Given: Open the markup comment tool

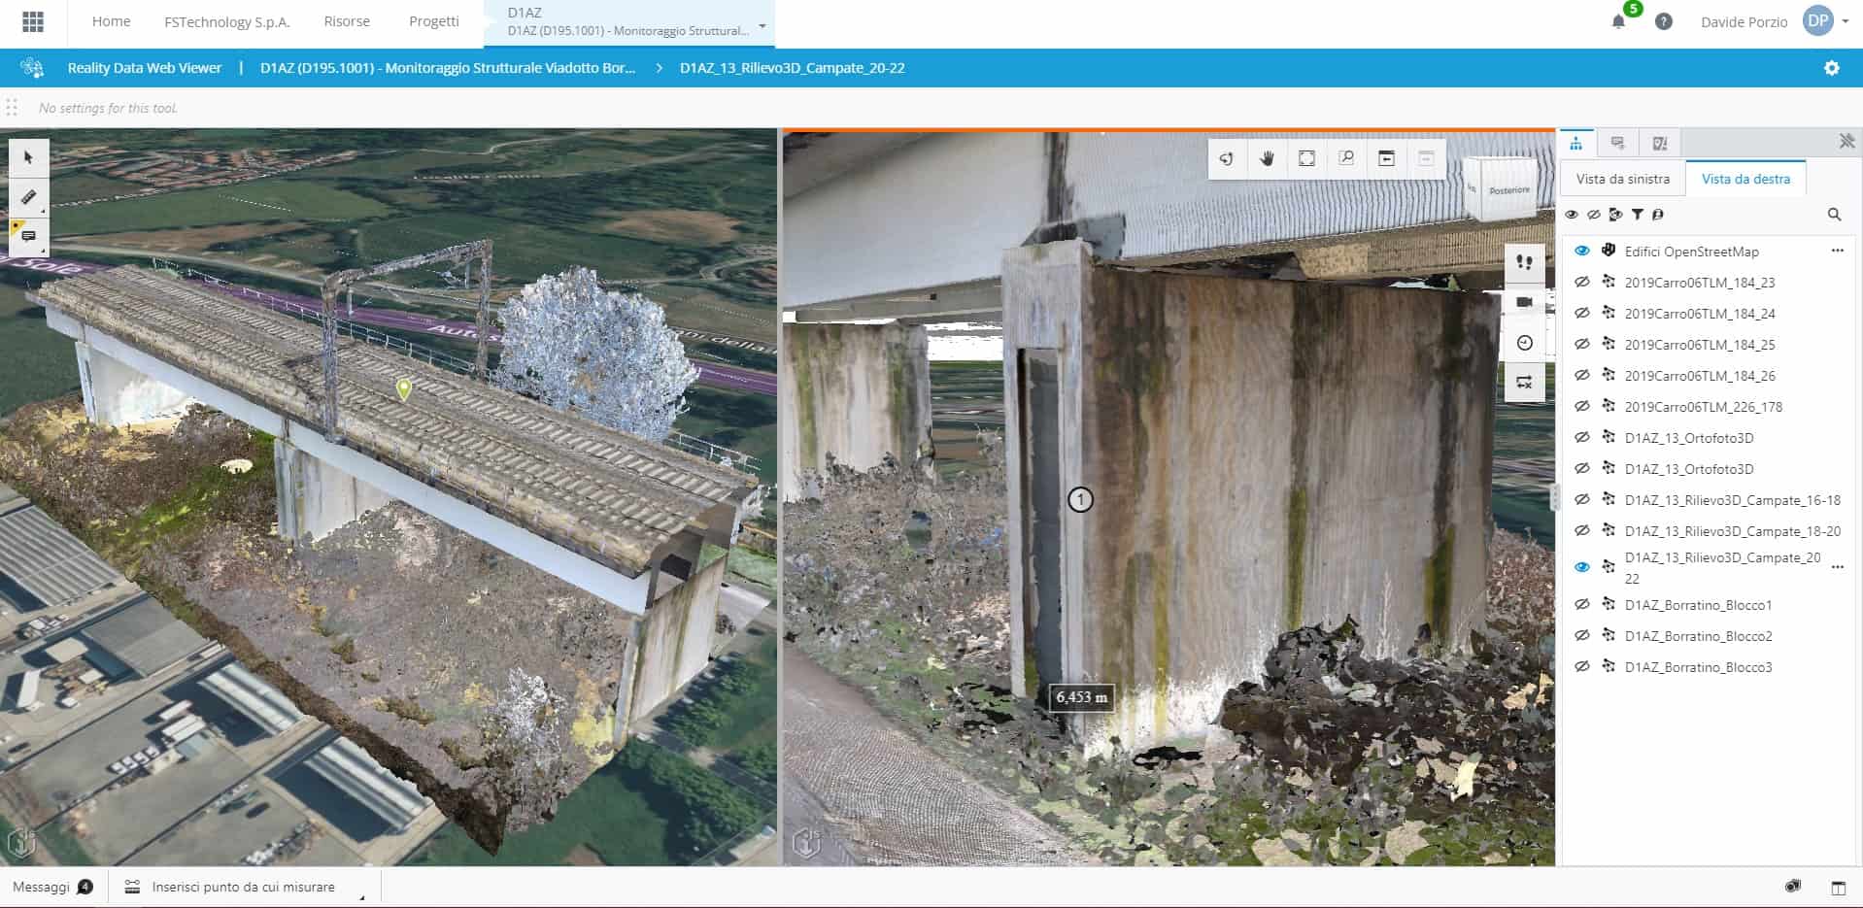Looking at the screenshot, I should pos(28,236).
